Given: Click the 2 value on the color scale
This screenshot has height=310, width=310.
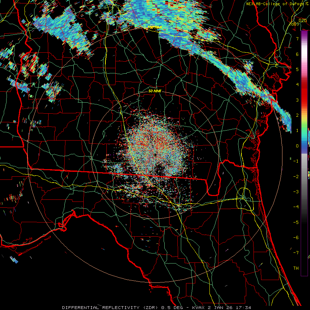Looking at the screenshot, I should tap(297, 115).
